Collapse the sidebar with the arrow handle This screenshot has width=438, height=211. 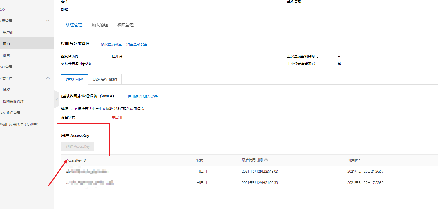(x=57, y=99)
